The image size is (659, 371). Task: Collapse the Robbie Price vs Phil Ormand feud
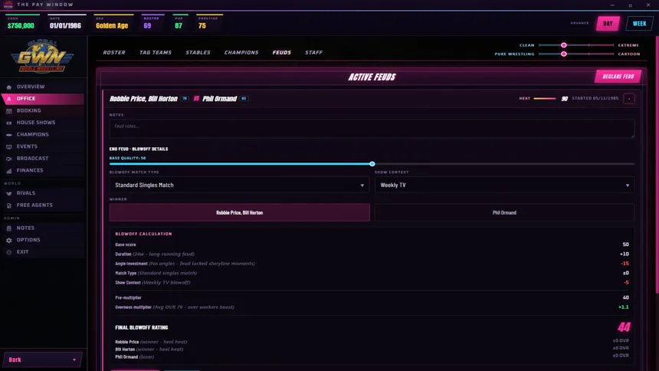pos(629,99)
